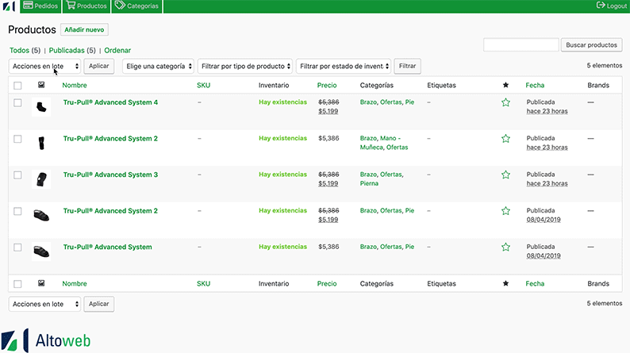Open Productos menu in top bar

click(86, 6)
